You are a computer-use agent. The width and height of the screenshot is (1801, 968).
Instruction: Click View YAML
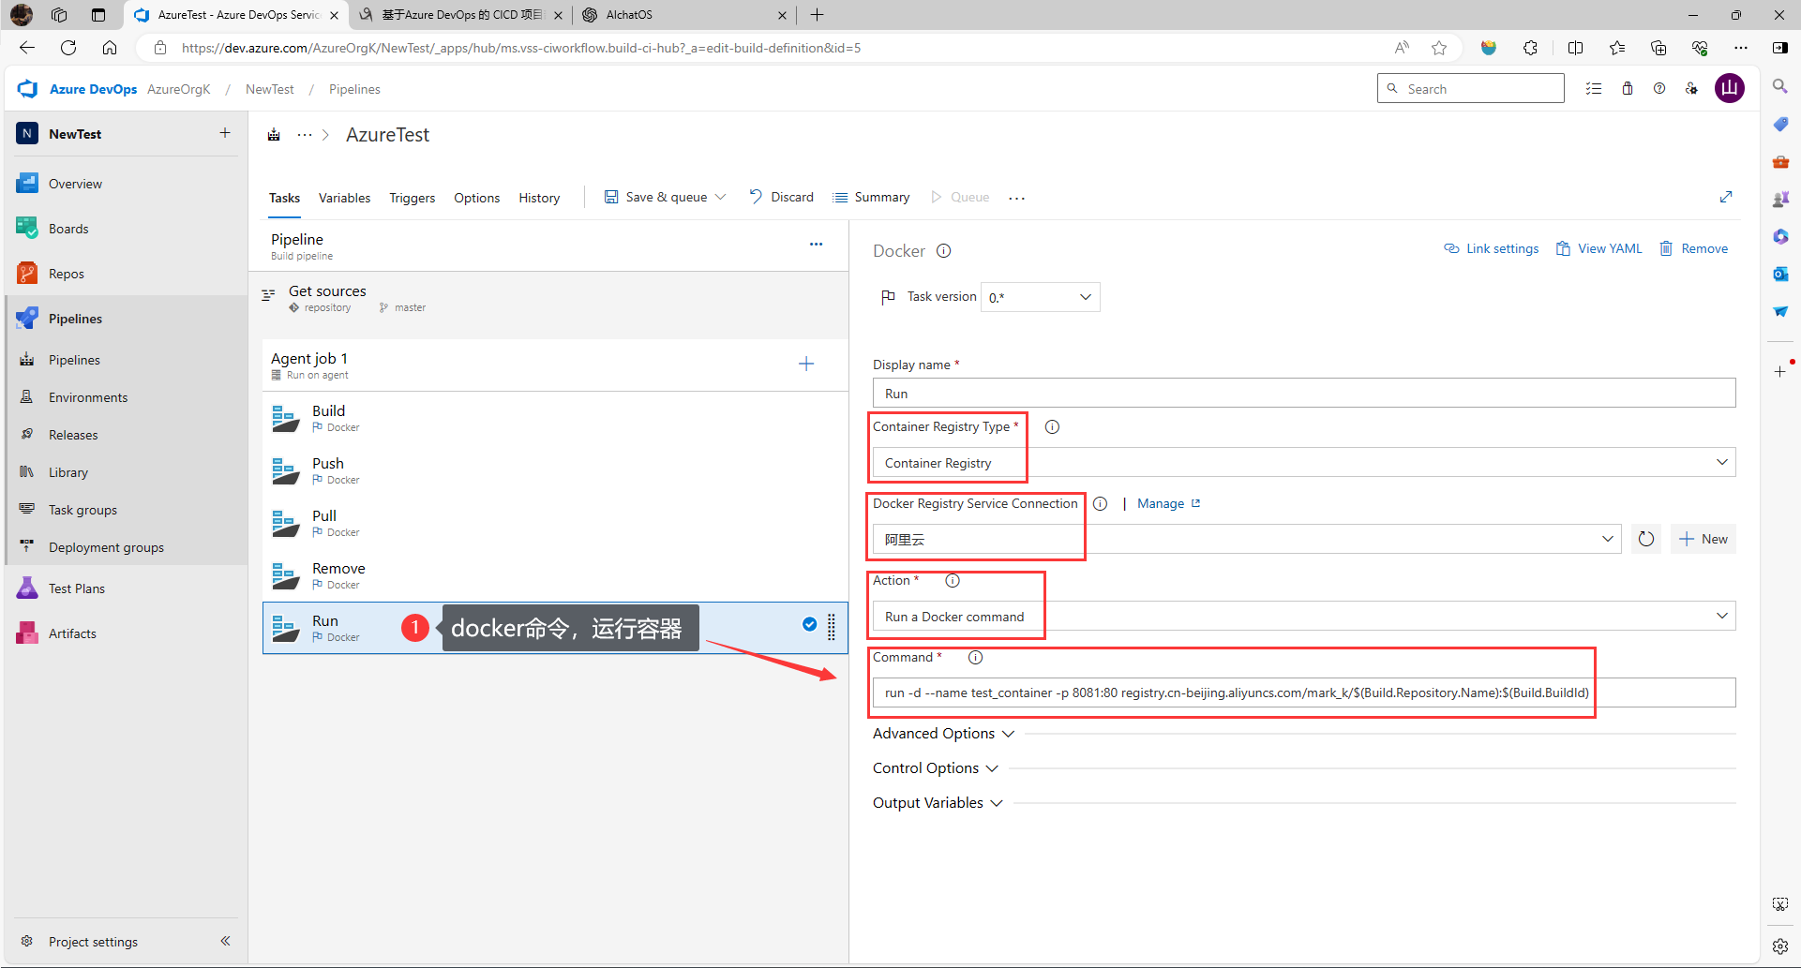(1599, 248)
